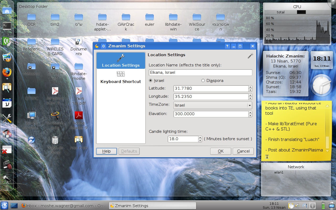This screenshot has height=210, width=336.
Task: Select the Israel radio button
Action: 151,81
